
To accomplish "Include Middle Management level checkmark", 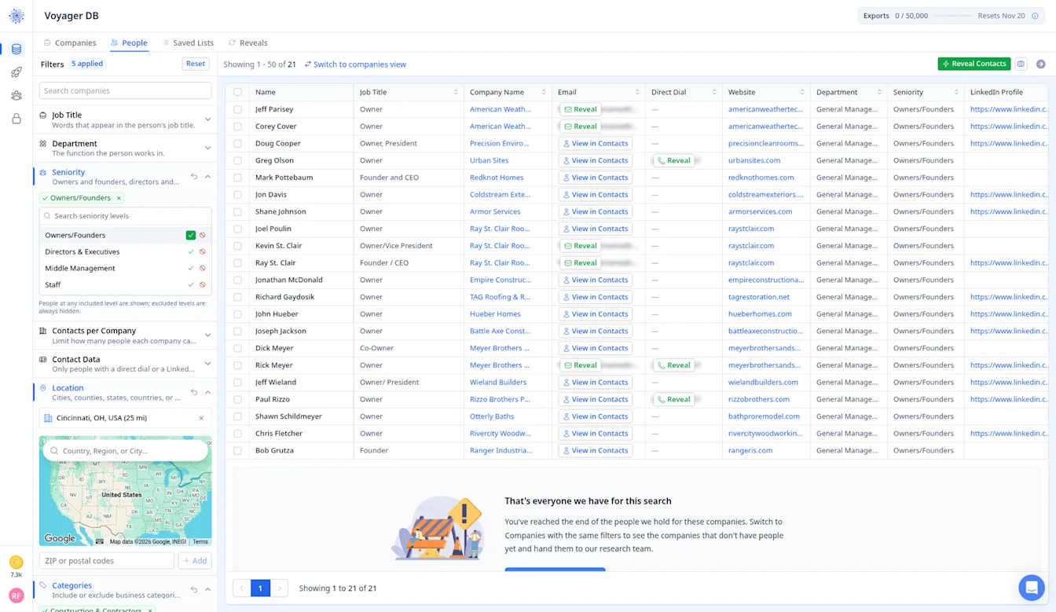I will (191, 269).
